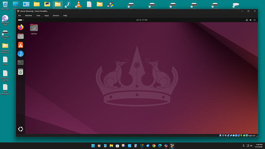
Task: Select the Recycle Bin desktop icon
Action: 5,5
